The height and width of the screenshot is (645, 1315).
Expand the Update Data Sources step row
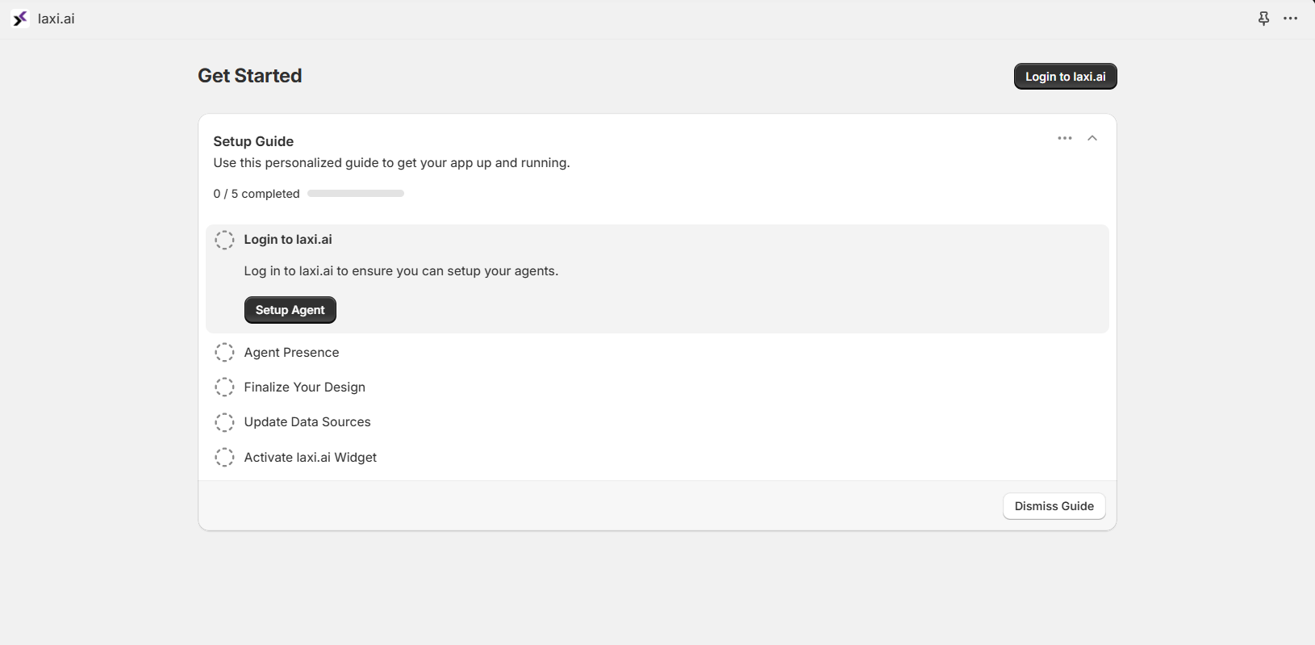coord(307,422)
